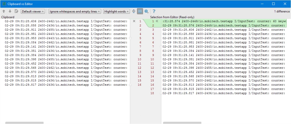The image size is (291, 124).
Task: Click Clipboard line with timestamp 09:31:29.141
Action: pyautogui.click(x=66, y=47)
